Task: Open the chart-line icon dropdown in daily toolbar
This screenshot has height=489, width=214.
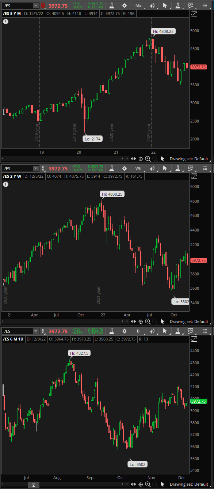Action: pyautogui.click(x=191, y=331)
